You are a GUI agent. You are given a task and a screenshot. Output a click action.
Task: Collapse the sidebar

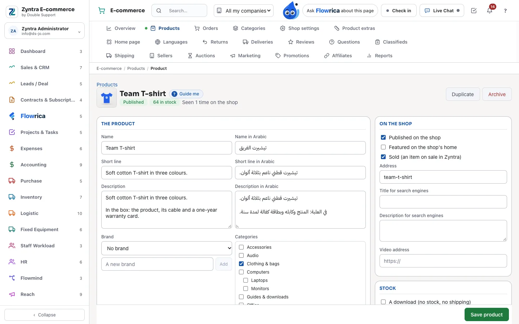(44, 315)
